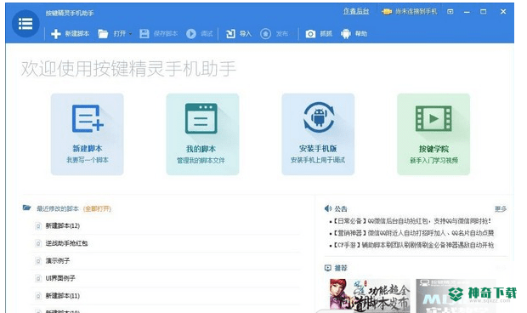Click the phone connection plug icon
Image resolution: width=527 pixels, height=313 pixels.
pos(387,12)
